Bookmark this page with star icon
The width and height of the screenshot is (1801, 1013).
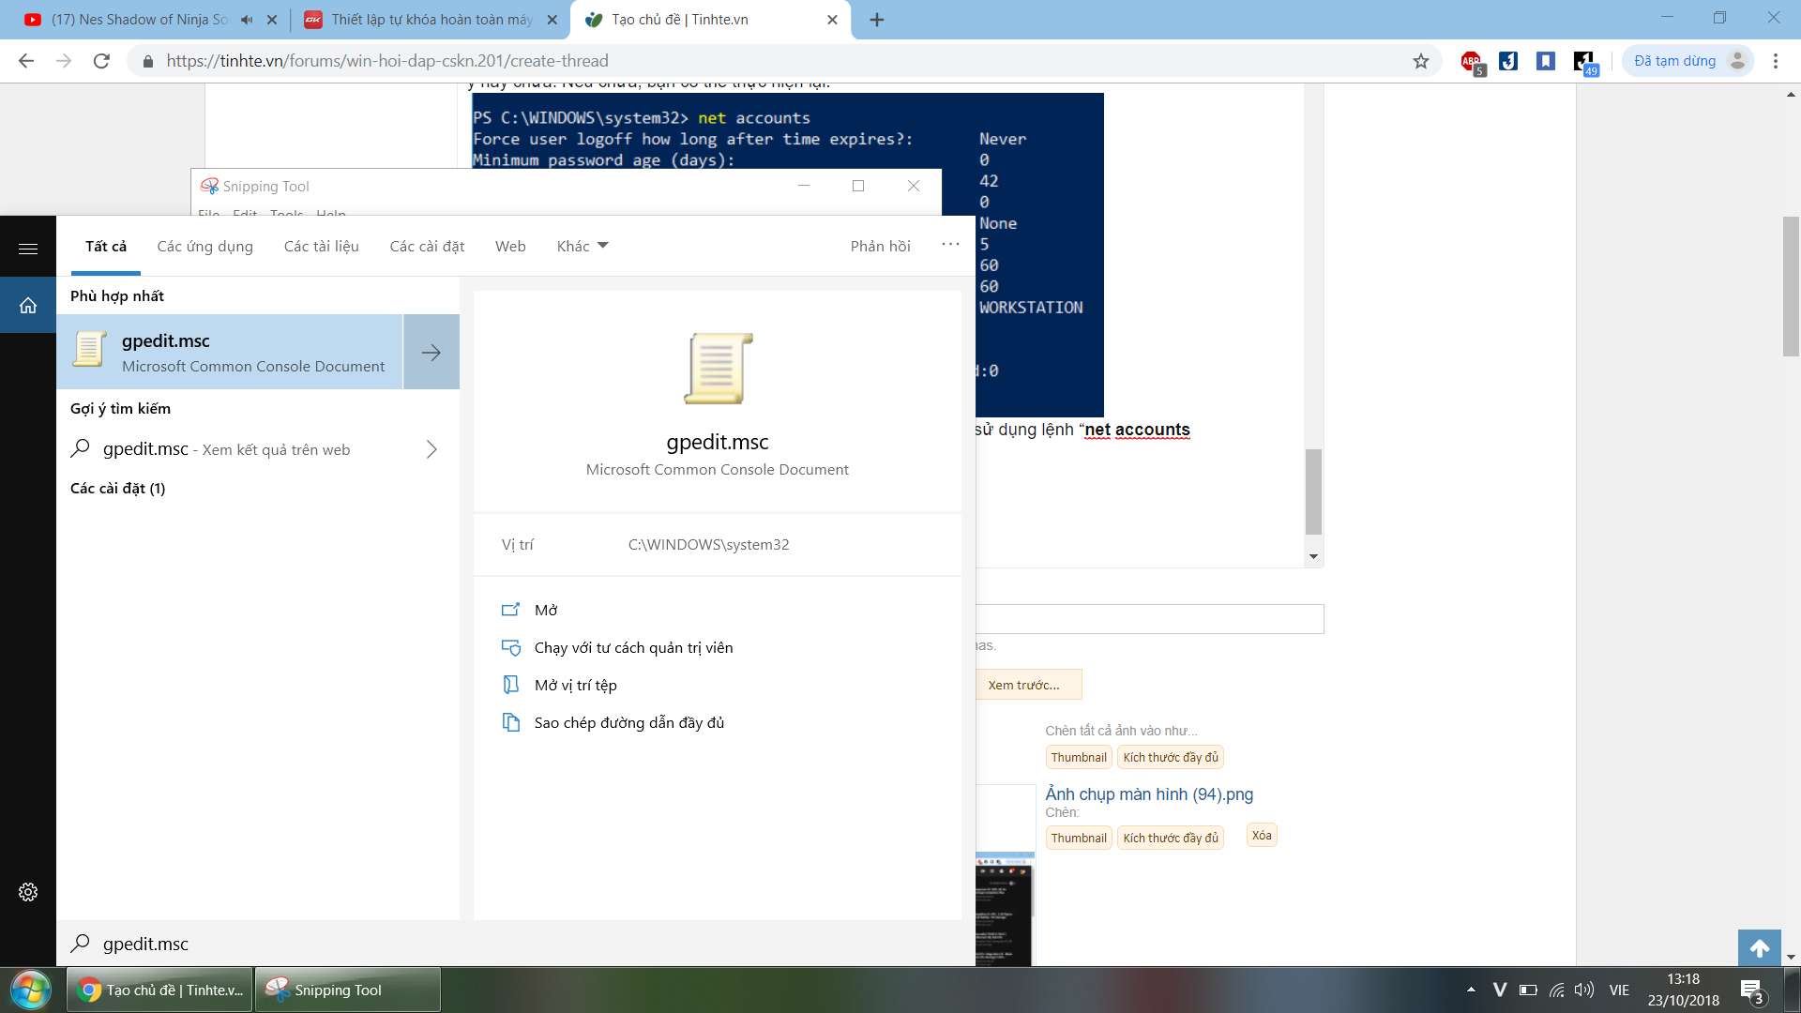click(x=1421, y=61)
